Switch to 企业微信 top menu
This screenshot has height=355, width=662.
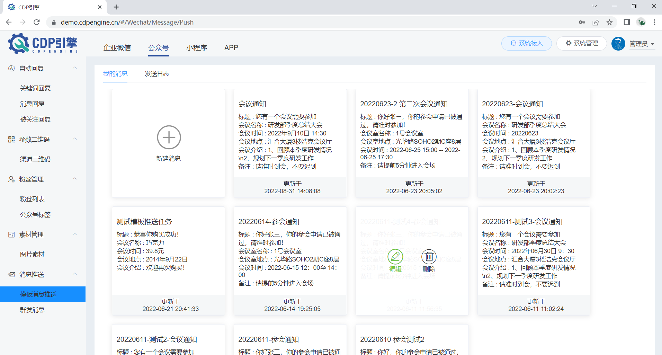[x=117, y=48]
